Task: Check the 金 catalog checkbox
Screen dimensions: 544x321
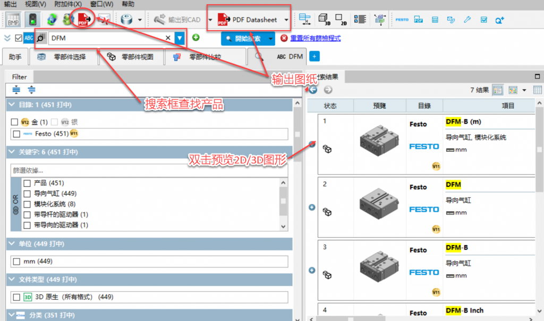Action: 14,122
